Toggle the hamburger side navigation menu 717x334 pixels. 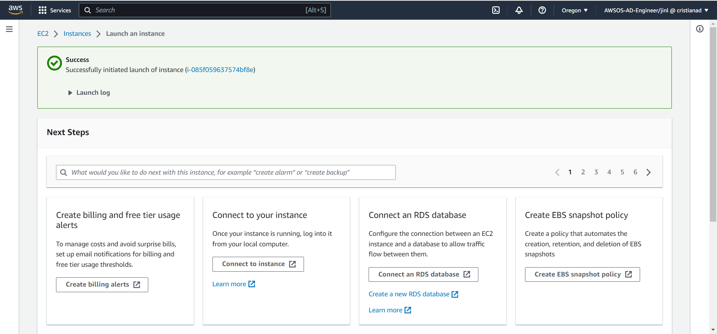pyautogui.click(x=9, y=29)
